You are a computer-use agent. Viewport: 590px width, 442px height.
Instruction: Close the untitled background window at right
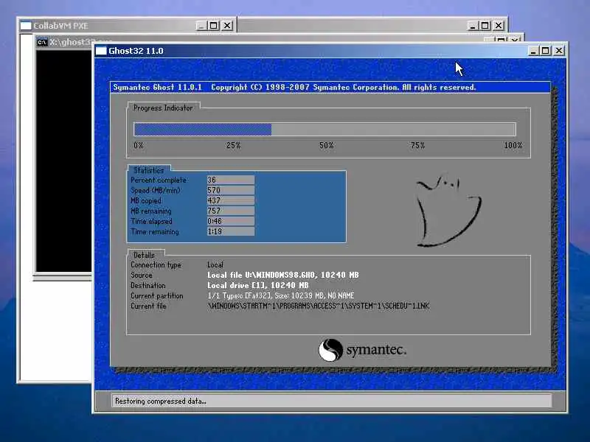click(x=499, y=26)
